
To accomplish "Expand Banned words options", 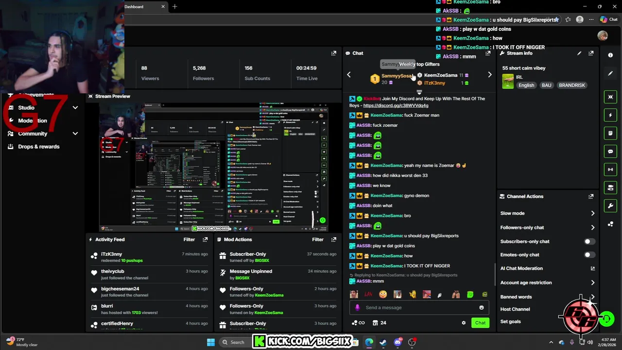I will point(592,297).
